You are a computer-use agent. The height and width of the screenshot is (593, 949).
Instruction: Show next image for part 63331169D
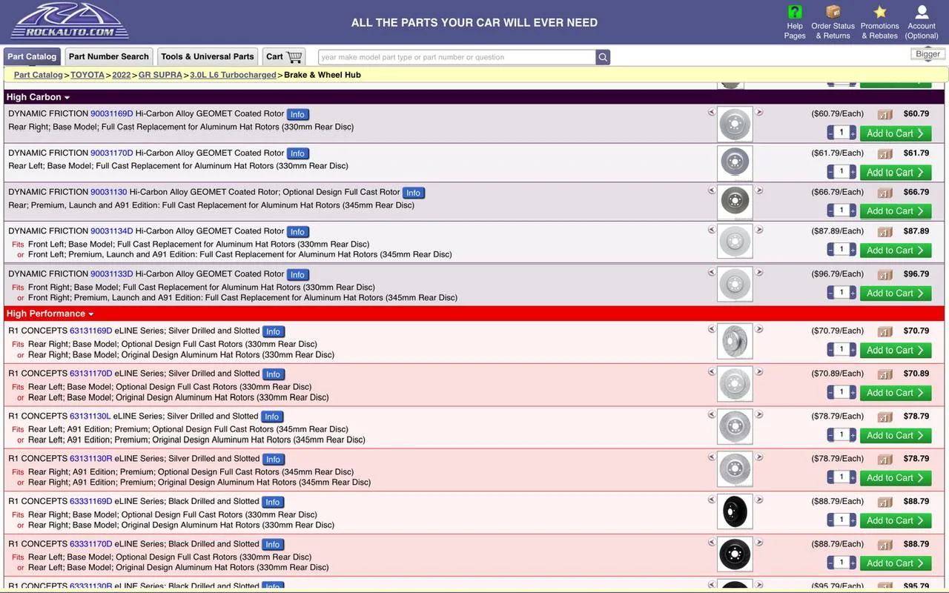tap(759, 500)
